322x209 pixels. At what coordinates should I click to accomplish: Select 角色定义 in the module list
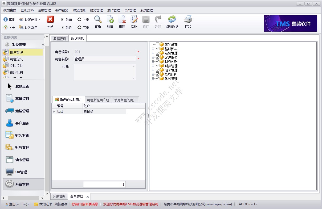[23, 59]
